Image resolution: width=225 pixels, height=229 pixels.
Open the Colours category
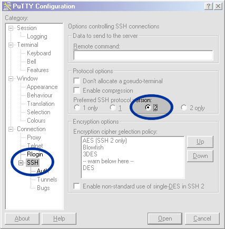point(36,121)
